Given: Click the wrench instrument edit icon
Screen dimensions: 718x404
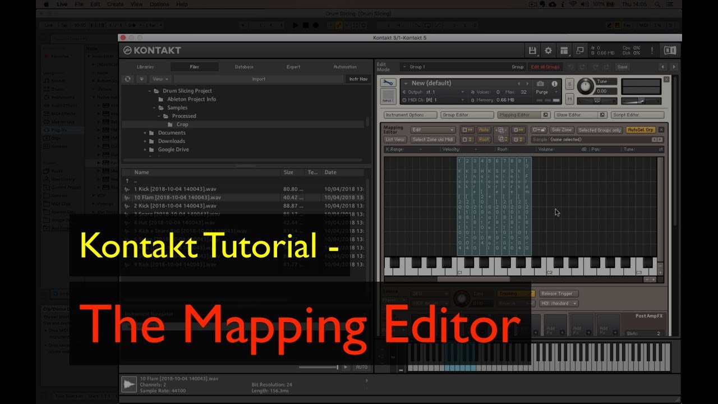Looking at the screenshot, I should click(x=387, y=84).
